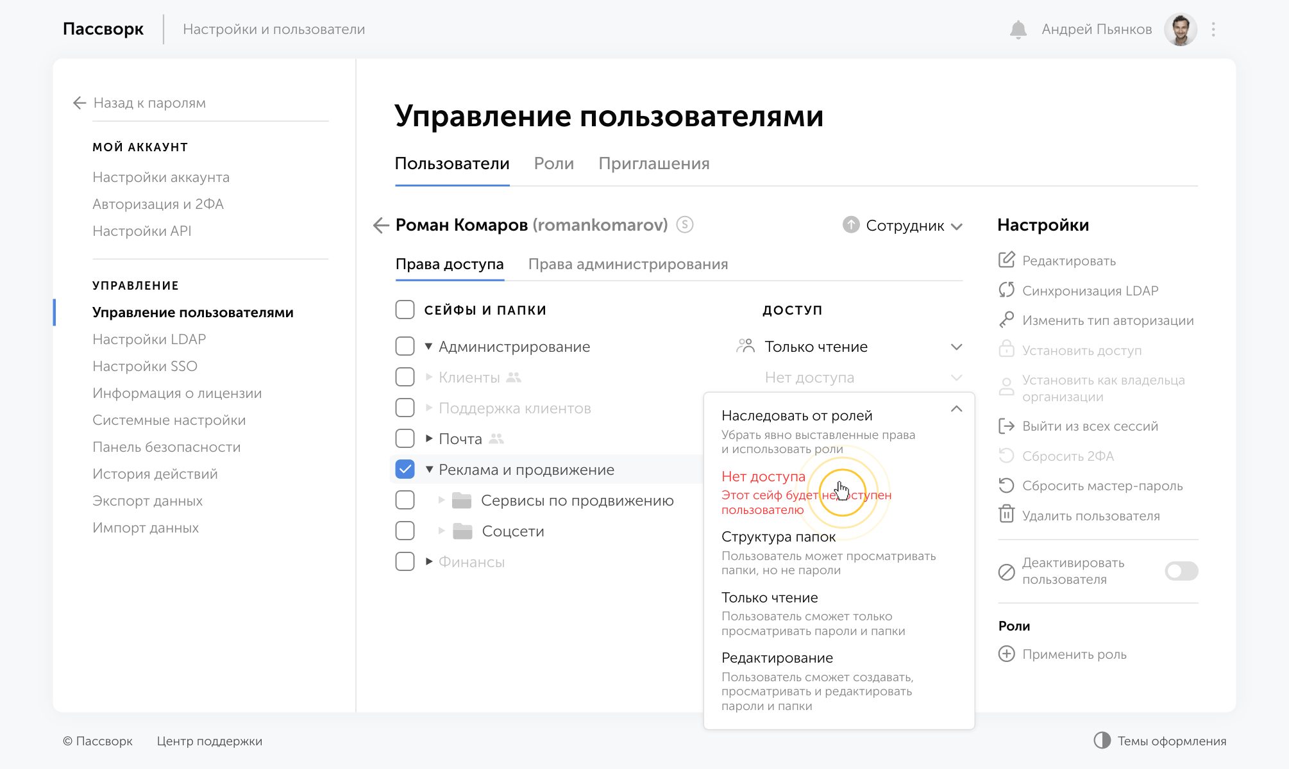Click the pencil icon for Редактировать
The height and width of the screenshot is (769, 1289).
pyautogui.click(x=1006, y=260)
